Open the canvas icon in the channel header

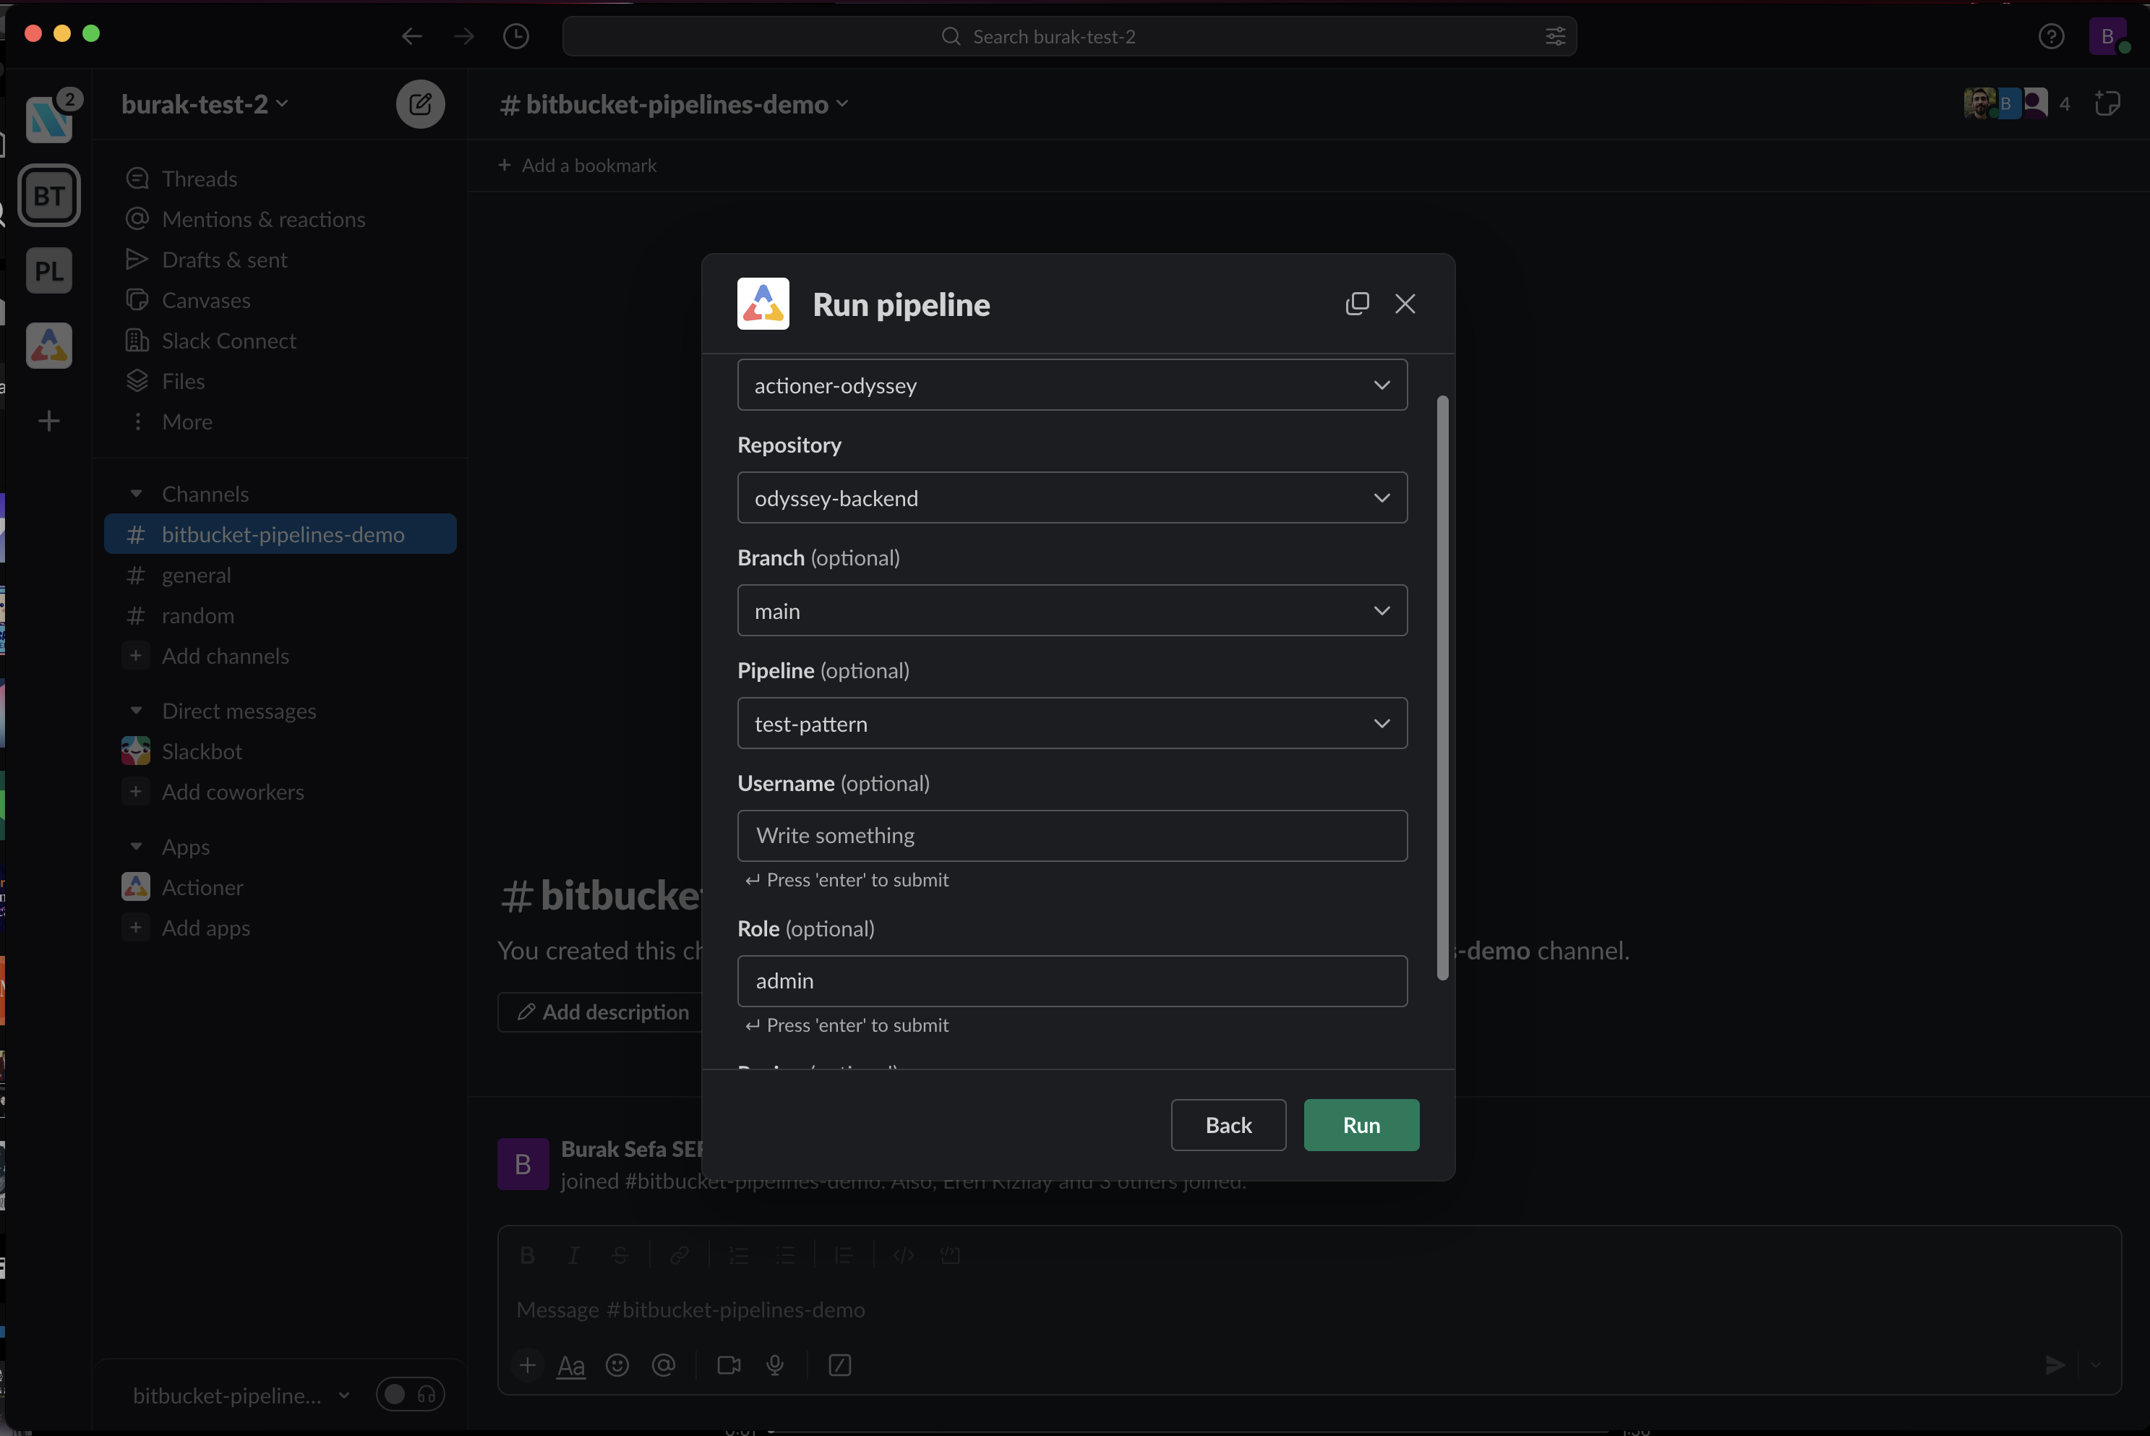(2108, 103)
